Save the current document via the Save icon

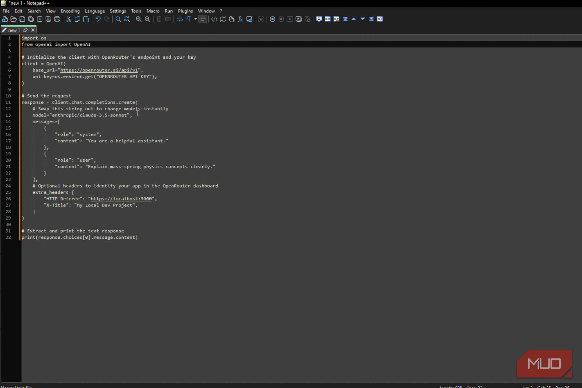coord(22,19)
